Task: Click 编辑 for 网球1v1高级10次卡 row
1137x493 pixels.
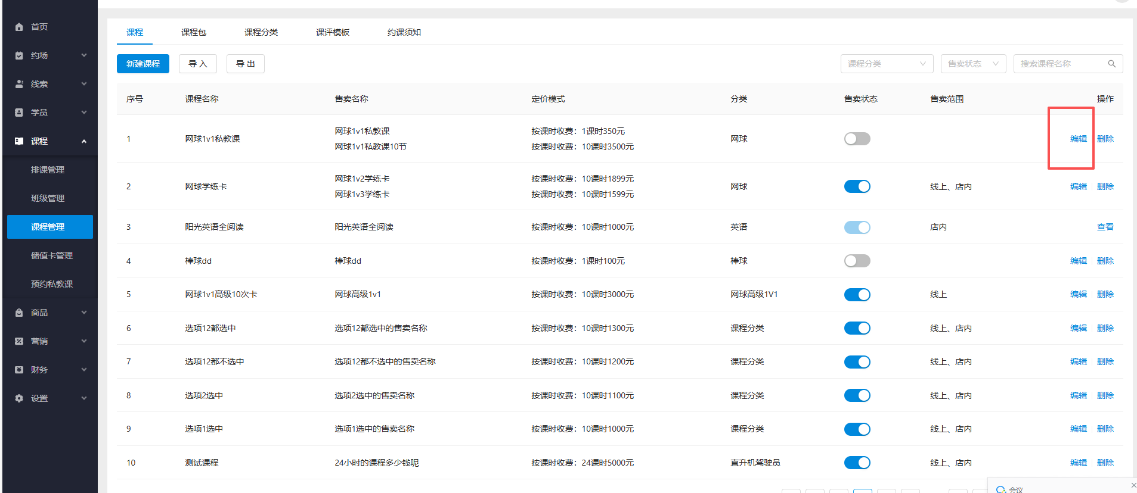Action: click(x=1079, y=294)
